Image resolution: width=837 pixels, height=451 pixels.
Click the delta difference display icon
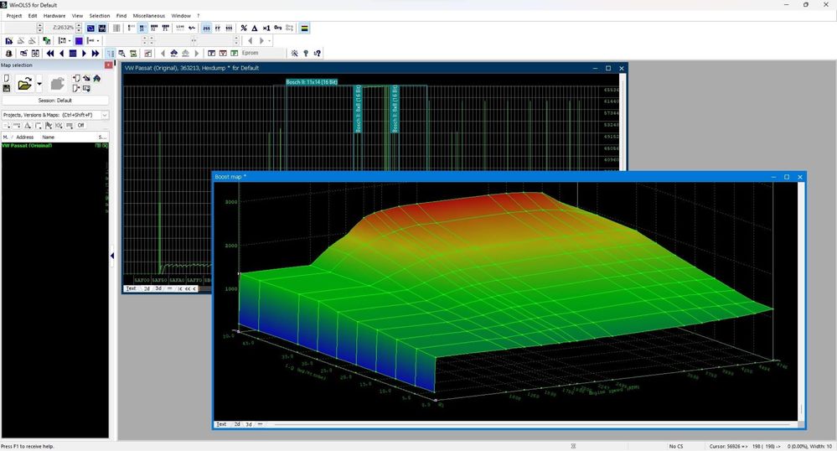pos(255,28)
